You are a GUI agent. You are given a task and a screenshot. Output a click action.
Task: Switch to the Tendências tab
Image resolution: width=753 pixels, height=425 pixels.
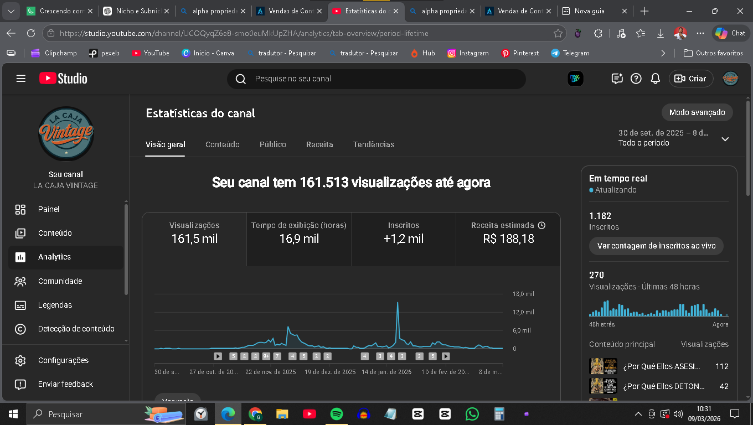click(x=374, y=144)
